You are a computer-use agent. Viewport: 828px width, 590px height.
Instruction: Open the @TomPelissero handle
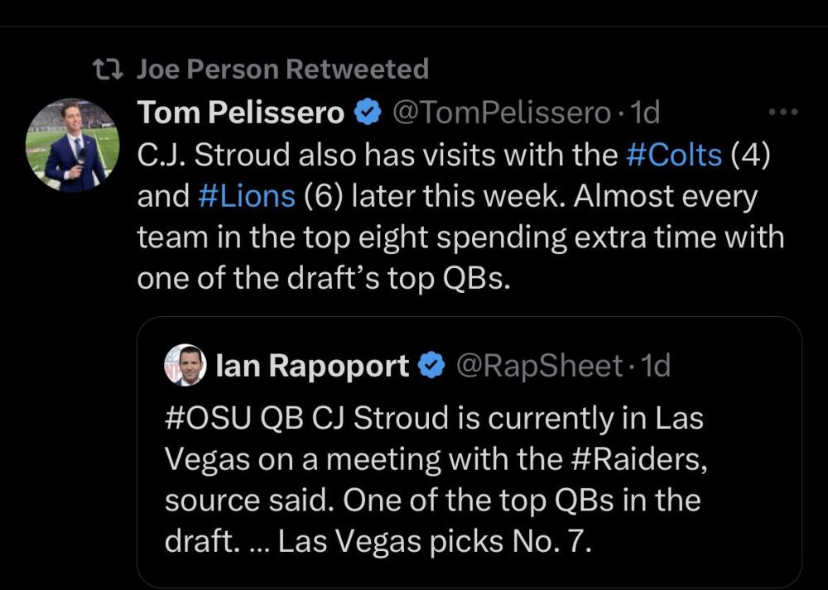[x=500, y=113]
